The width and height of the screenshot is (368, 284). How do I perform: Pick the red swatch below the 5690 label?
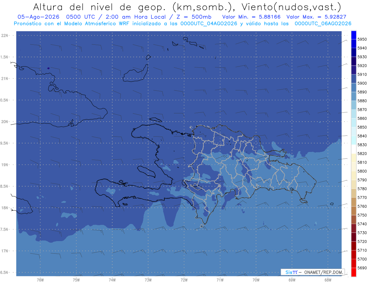click(x=354, y=272)
